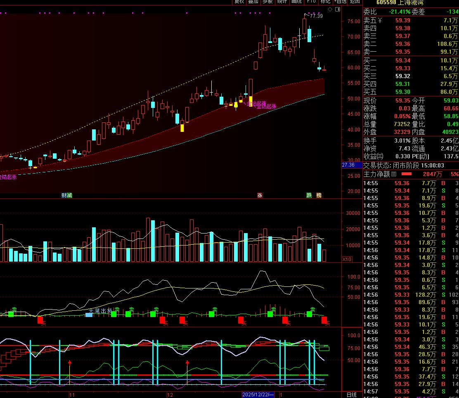
Task: Click the 14:56 trade of 46.3万 at 59.34
Action: click(411, 347)
